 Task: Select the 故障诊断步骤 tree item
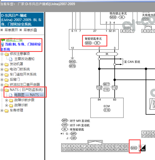click(x=24, y=100)
